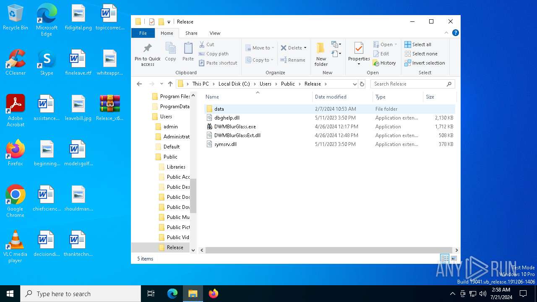Open the Move to dropdown
The image size is (537, 302).
tap(260, 48)
